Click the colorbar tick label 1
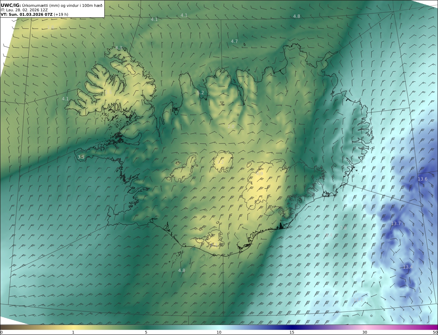This screenshot has height=335, width=438. coord(73,333)
